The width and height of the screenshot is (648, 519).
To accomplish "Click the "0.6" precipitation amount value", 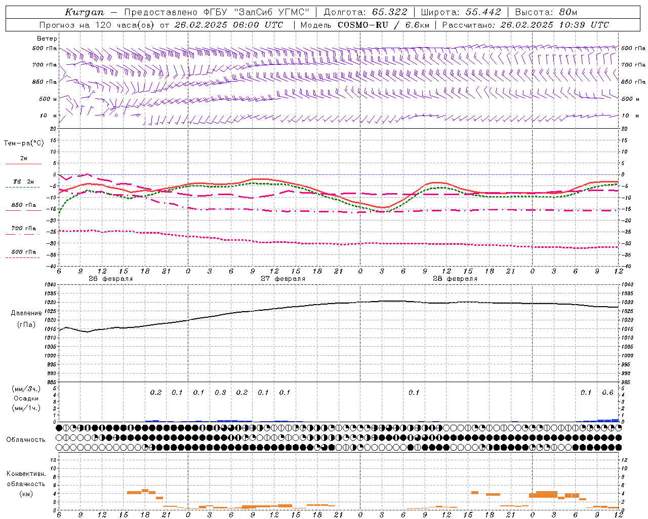I will coord(607,393).
